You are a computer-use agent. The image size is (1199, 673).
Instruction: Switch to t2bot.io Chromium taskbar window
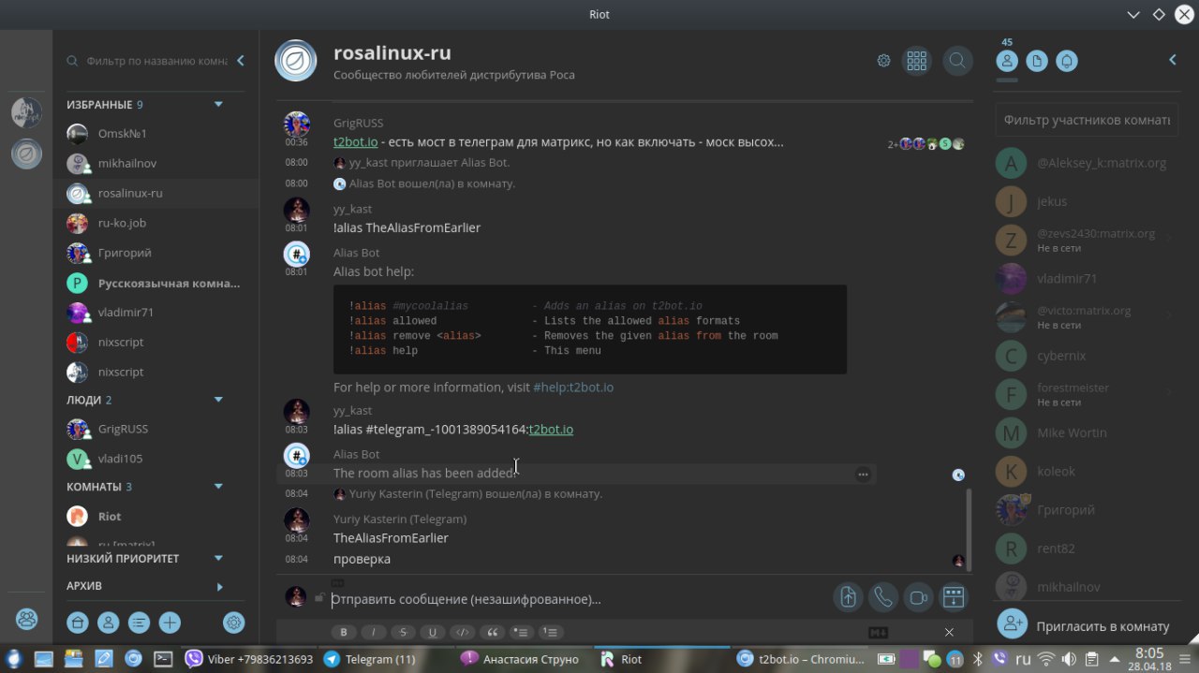click(799, 659)
